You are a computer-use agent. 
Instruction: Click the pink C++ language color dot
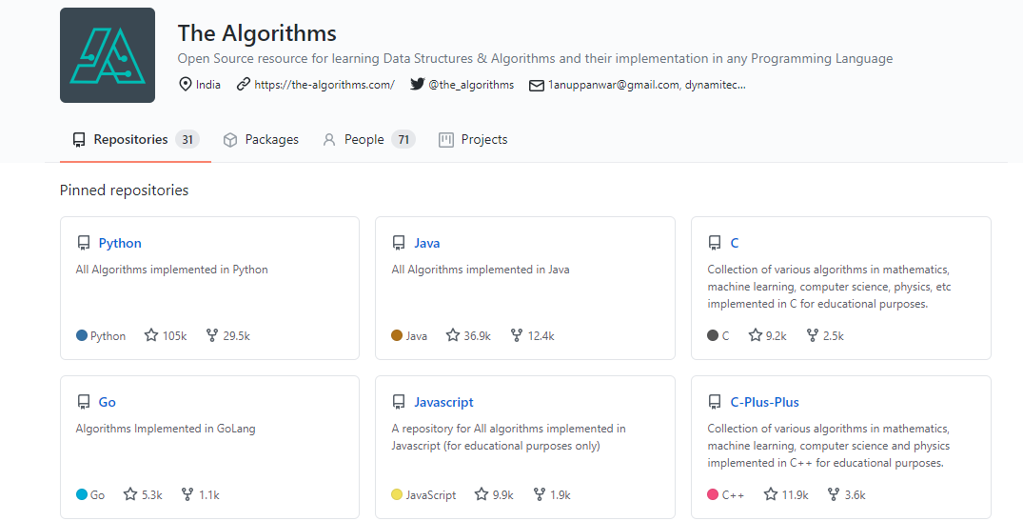pyautogui.click(x=713, y=495)
